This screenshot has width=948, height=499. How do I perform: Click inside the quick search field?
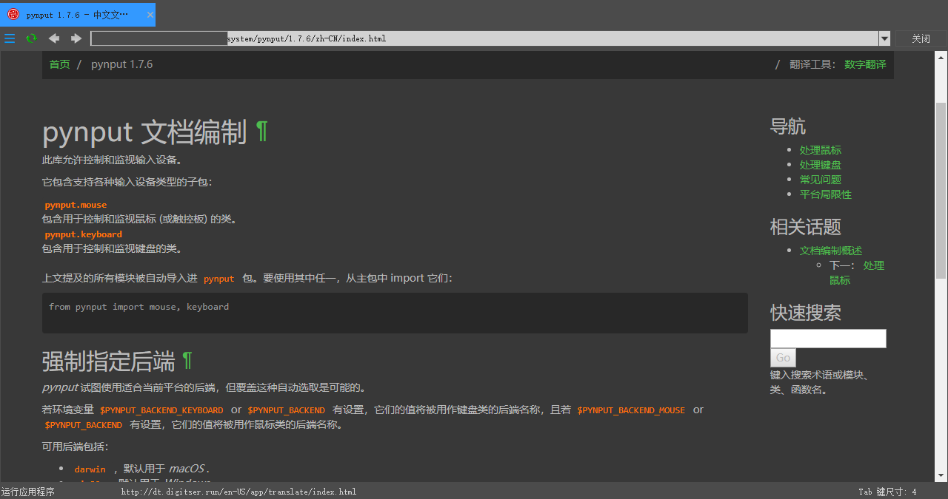(828, 339)
